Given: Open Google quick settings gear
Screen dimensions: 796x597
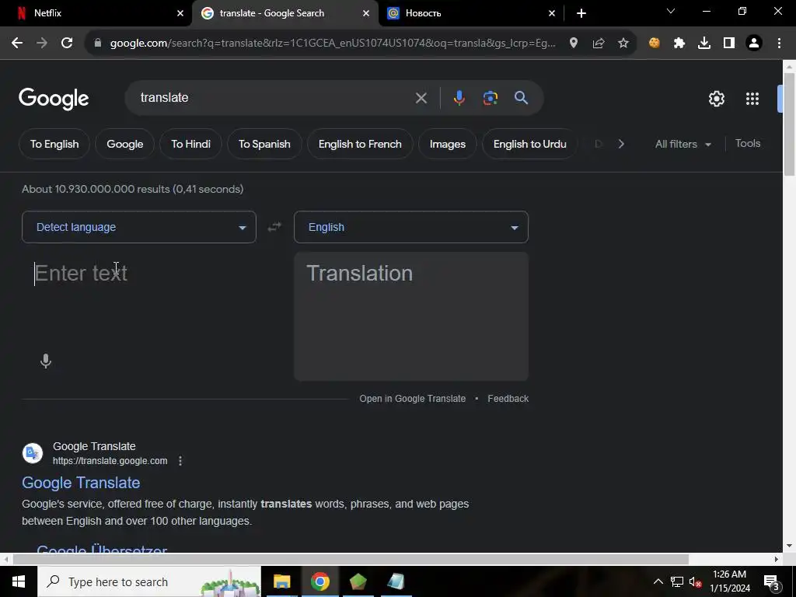Looking at the screenshot, I should click(x=716, y=99).
